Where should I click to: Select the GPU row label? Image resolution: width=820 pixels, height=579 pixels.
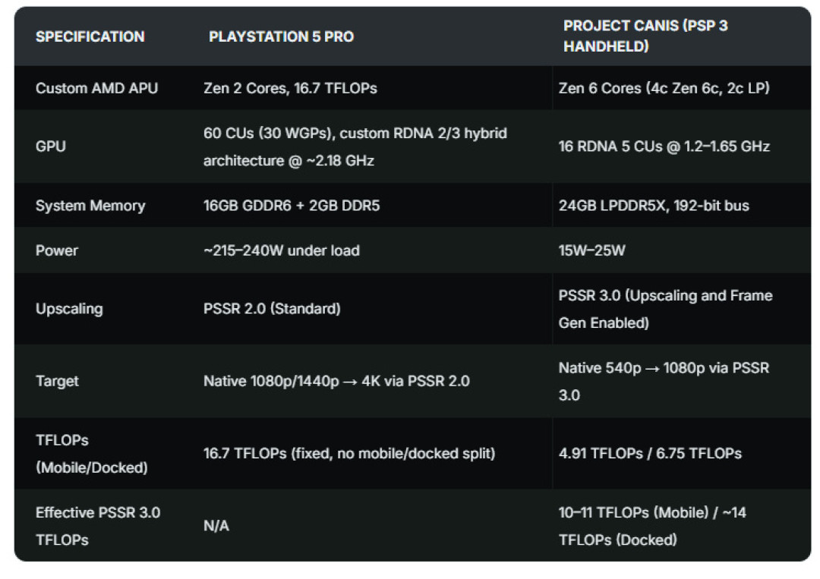(x=51, y=146)
